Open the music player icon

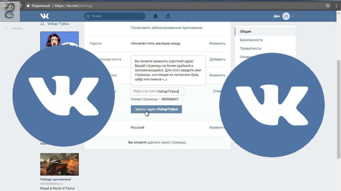pyautogui.click(x=168, y=16)
